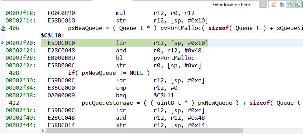Screen dimensions: 303x134
Task: Click address 00002f18 in the gutter
Action: [21, 13]
